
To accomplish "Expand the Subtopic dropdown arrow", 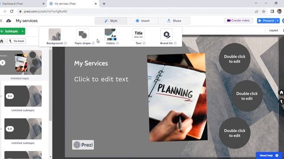I will 23,31.
